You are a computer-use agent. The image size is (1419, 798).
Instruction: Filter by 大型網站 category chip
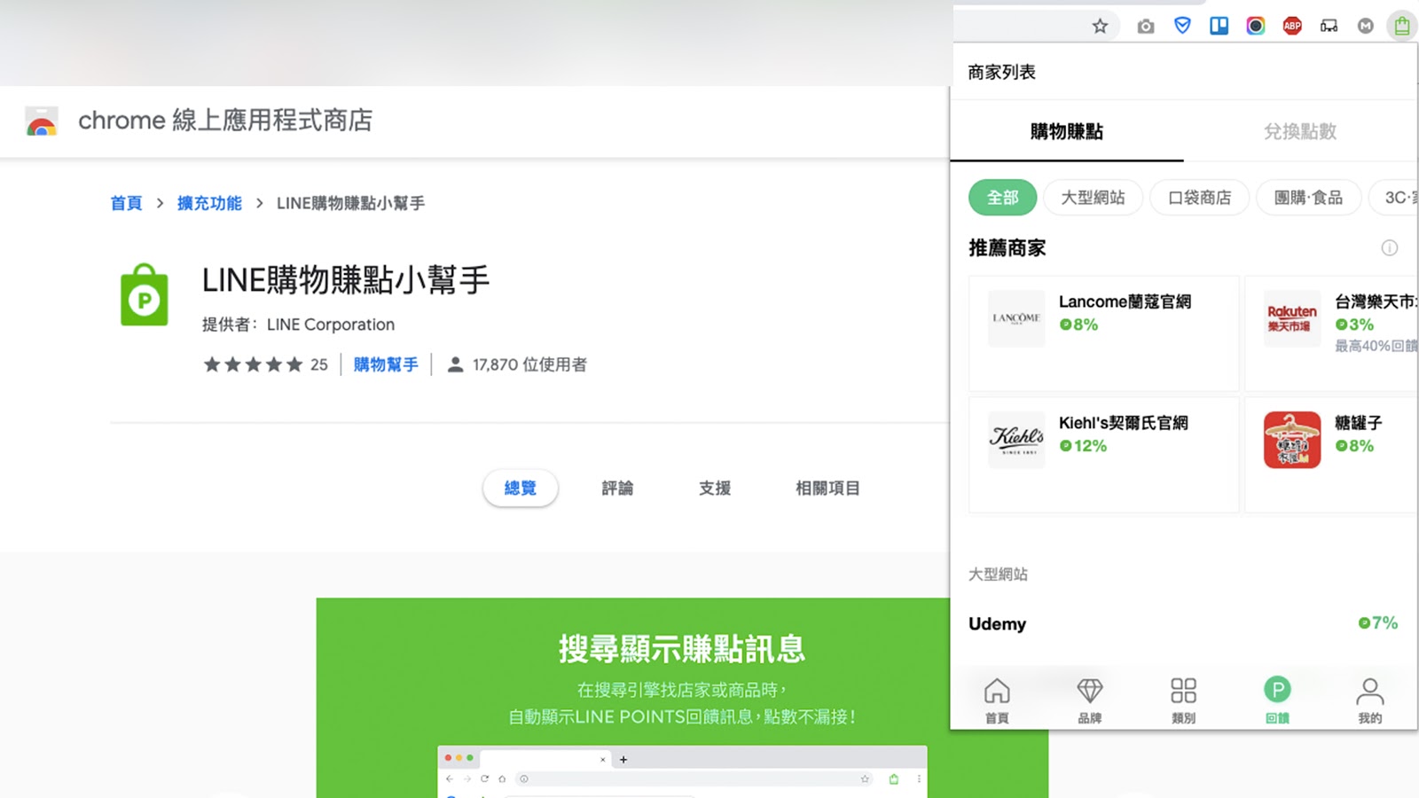point(1093,198)
